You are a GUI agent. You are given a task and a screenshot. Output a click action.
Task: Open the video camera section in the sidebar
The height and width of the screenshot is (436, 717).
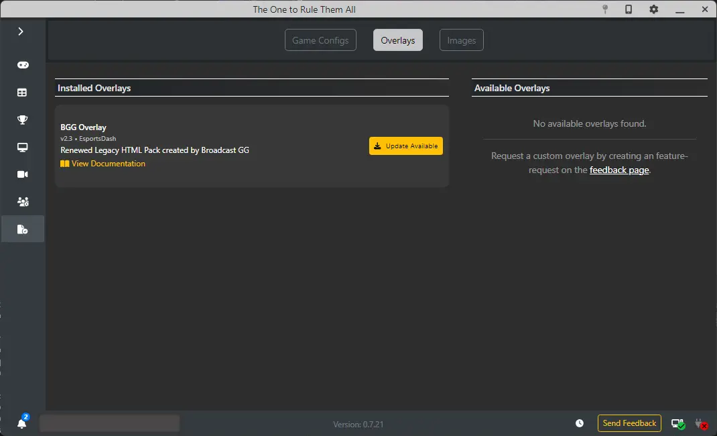pos(23,174)
